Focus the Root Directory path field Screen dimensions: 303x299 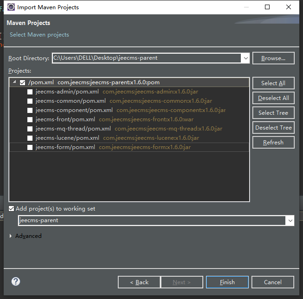[147, 58]
